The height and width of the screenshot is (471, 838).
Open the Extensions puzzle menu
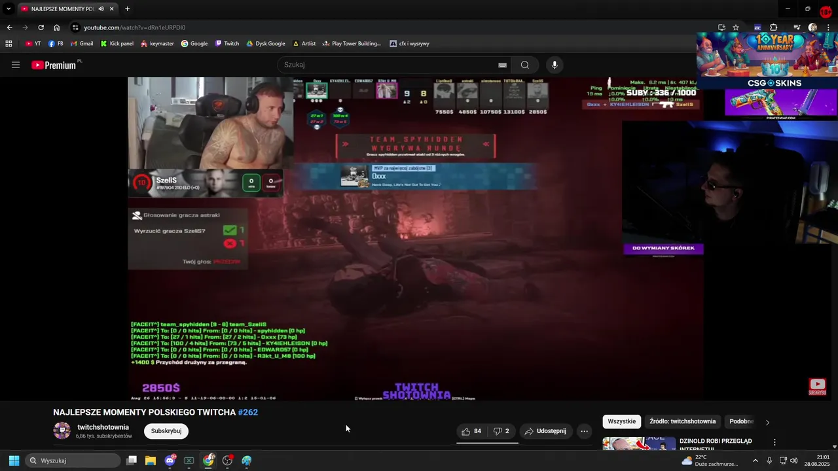[x=773, y=27]
